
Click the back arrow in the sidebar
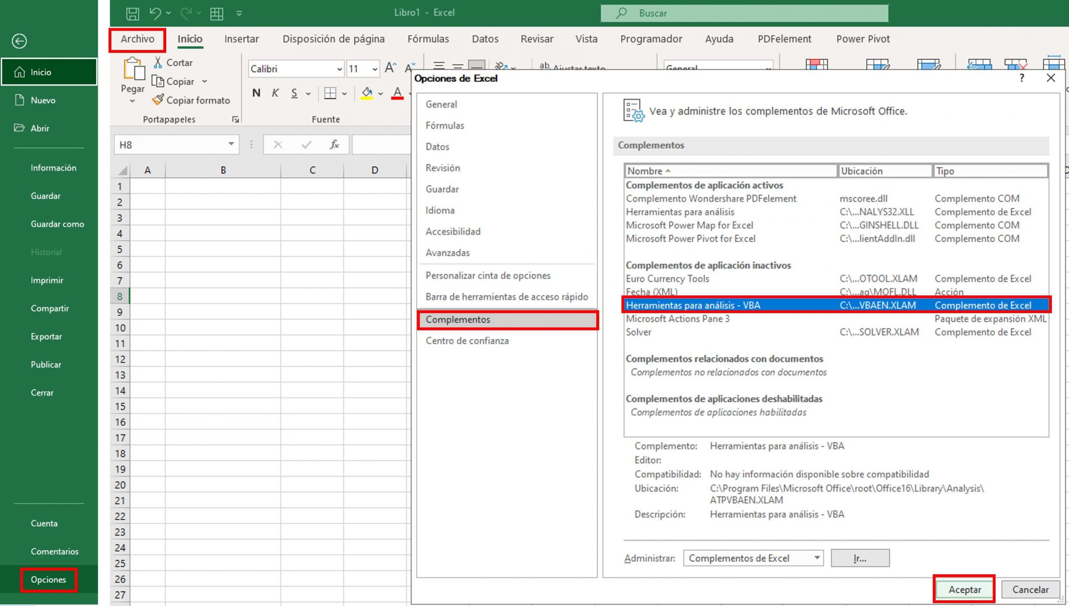pos(19,42)
